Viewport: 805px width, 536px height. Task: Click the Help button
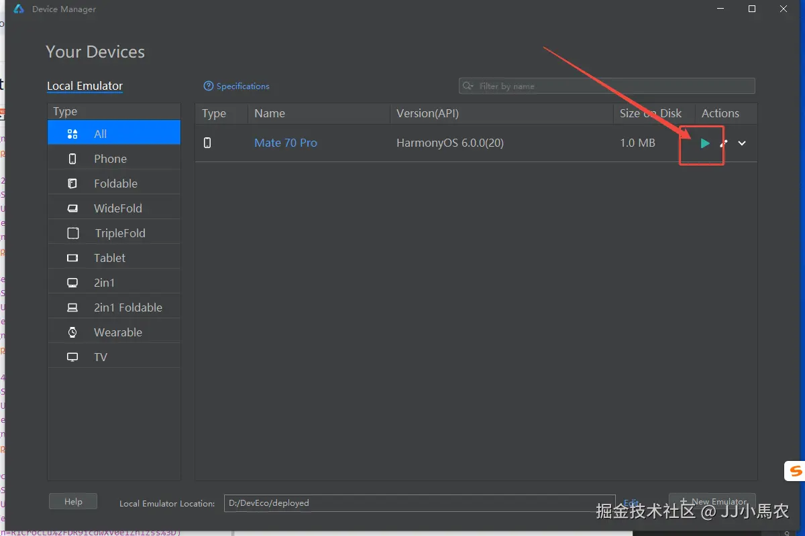tap(73, 501)
